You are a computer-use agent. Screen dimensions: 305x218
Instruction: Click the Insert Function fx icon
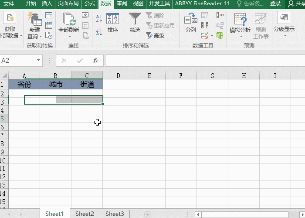coord(95,61)
